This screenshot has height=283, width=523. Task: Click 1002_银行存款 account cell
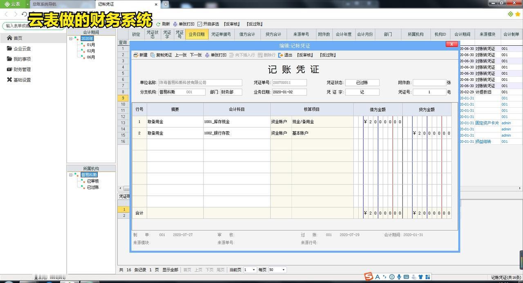pos(237,133)
